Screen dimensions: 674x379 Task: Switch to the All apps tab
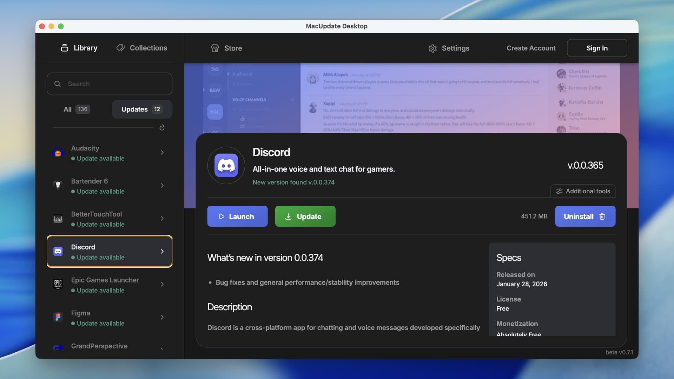click(x=76, y=109)
